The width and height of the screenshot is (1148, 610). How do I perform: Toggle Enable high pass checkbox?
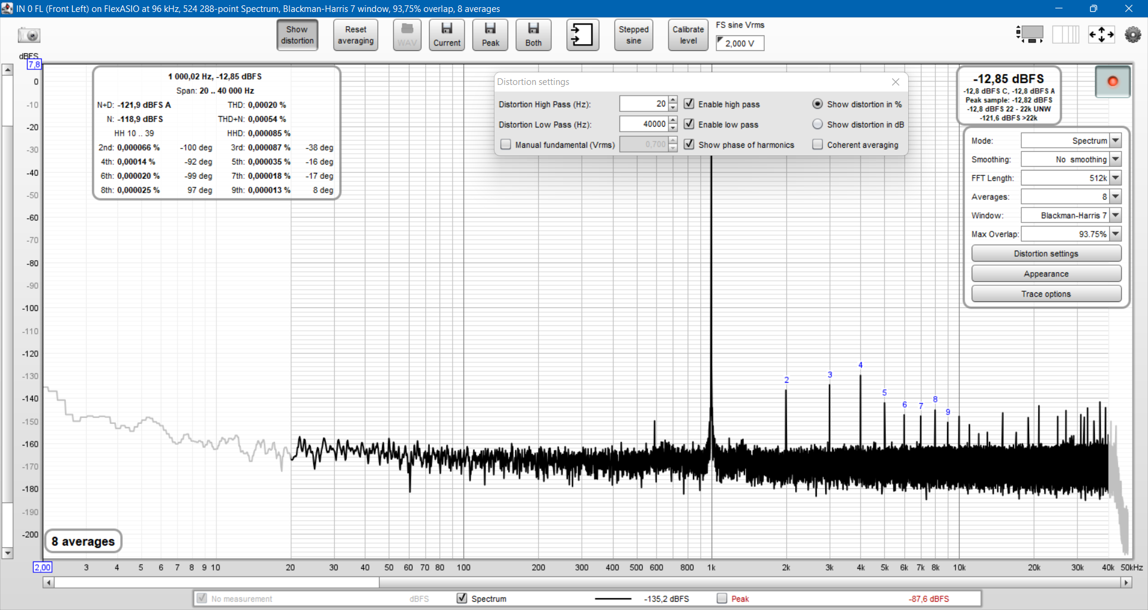tap(689, 104)
